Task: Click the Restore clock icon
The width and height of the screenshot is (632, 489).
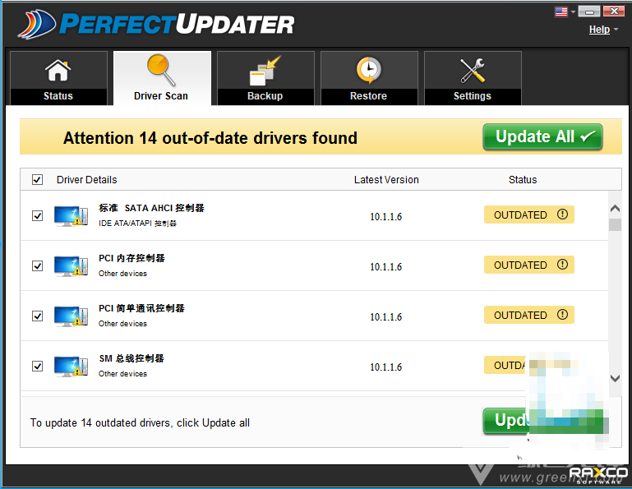Action: point(368,70)
